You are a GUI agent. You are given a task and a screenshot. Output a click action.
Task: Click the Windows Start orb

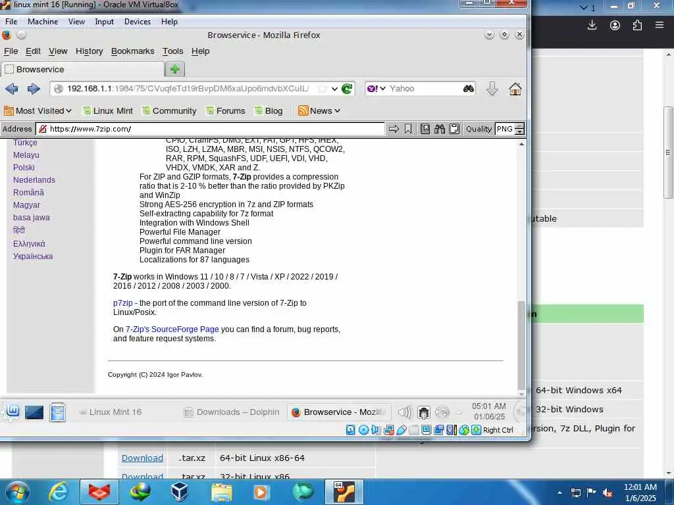point(17,492)
